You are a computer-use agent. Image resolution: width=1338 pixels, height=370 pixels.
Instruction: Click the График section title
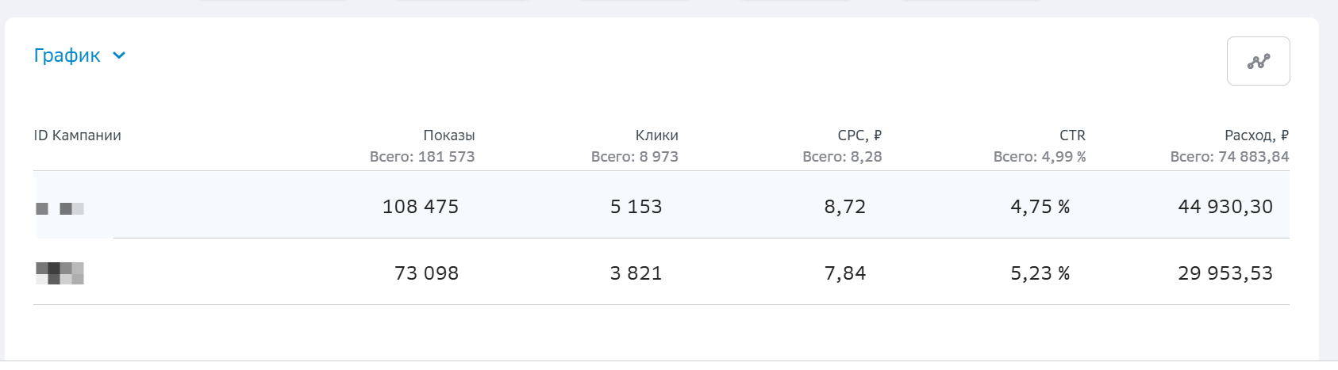click(67, 55)
